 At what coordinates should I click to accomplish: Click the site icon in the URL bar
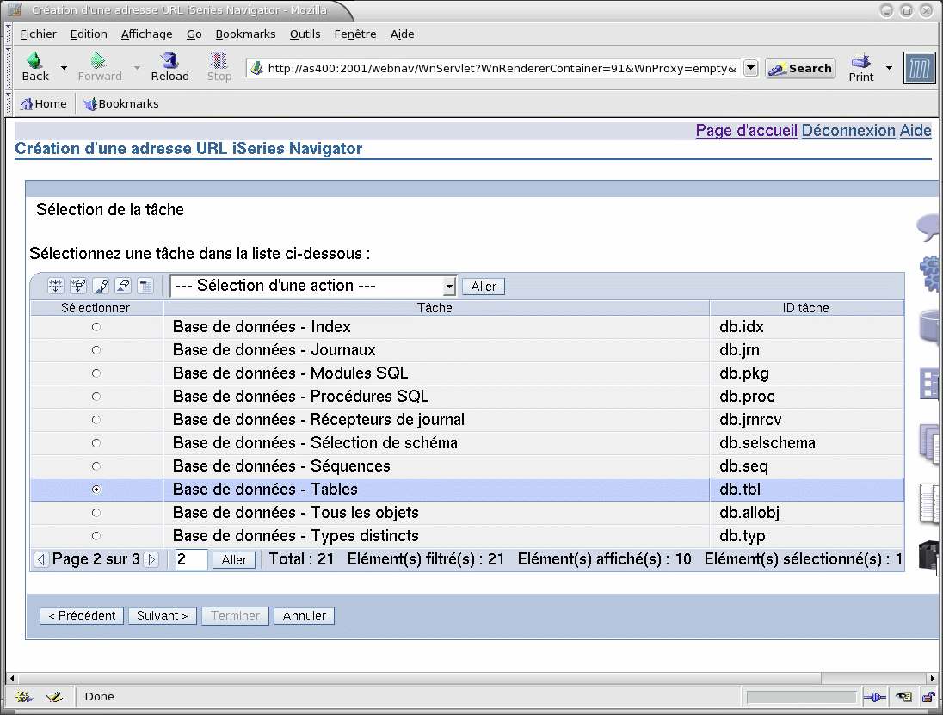pyautogui.click(x=256, y=69)
